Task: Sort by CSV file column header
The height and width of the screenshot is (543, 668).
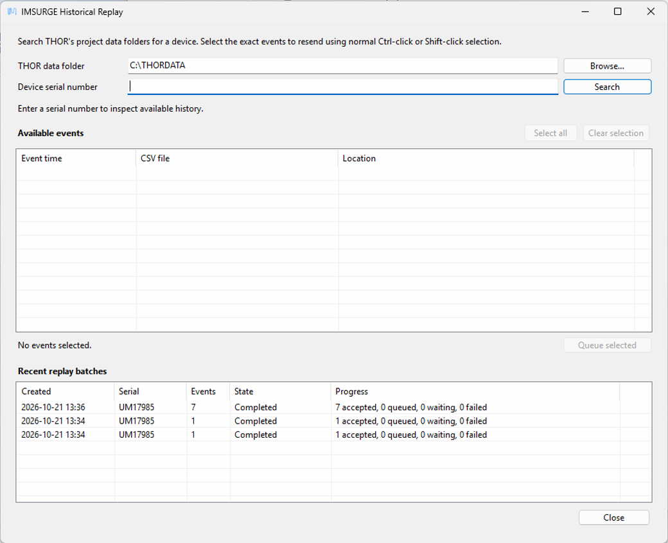Action: pyautogui.click(x=237, y=159)
